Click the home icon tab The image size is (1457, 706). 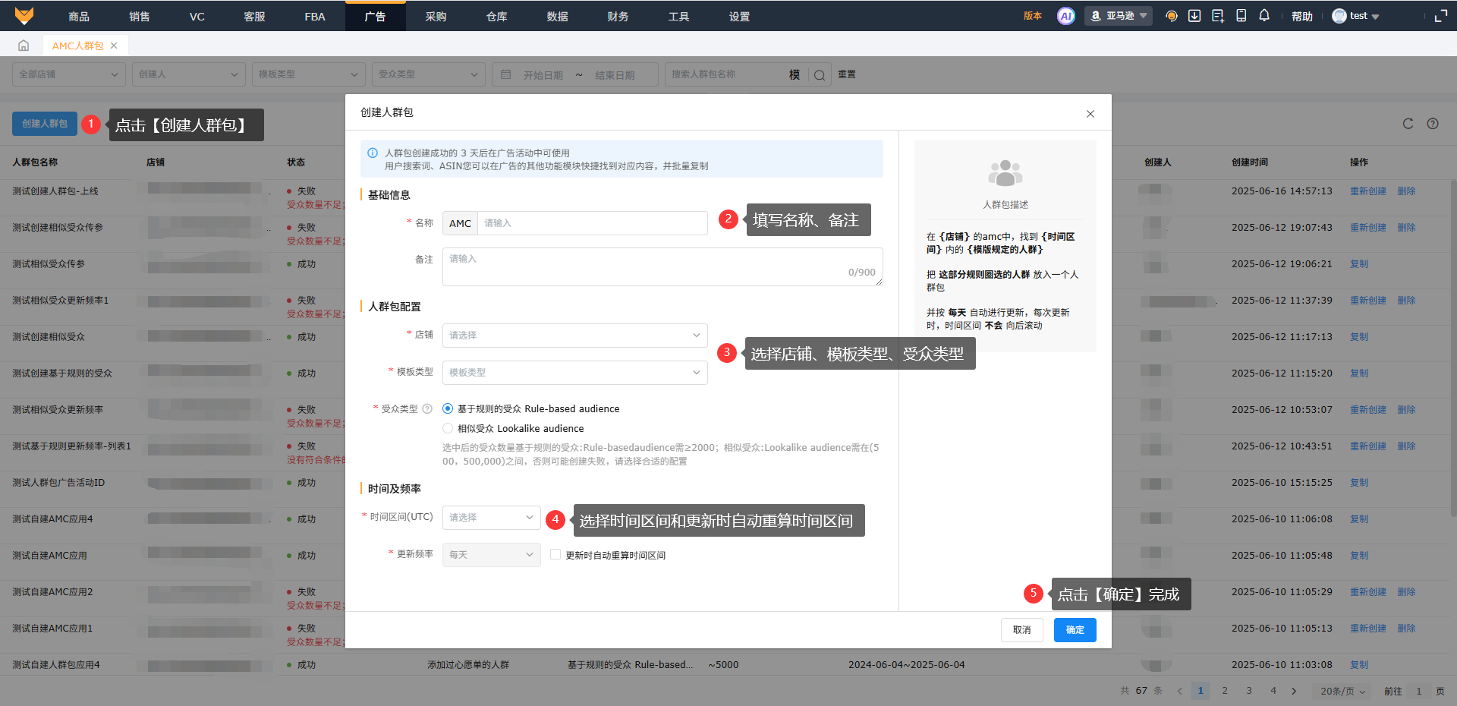[24, 46]
